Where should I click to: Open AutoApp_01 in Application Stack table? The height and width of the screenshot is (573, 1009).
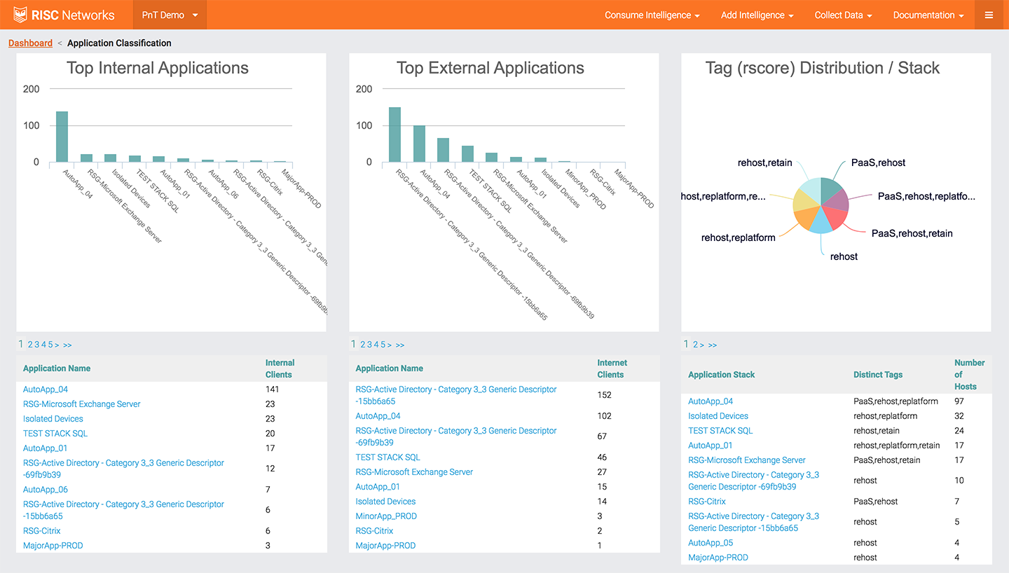[711, 446]
